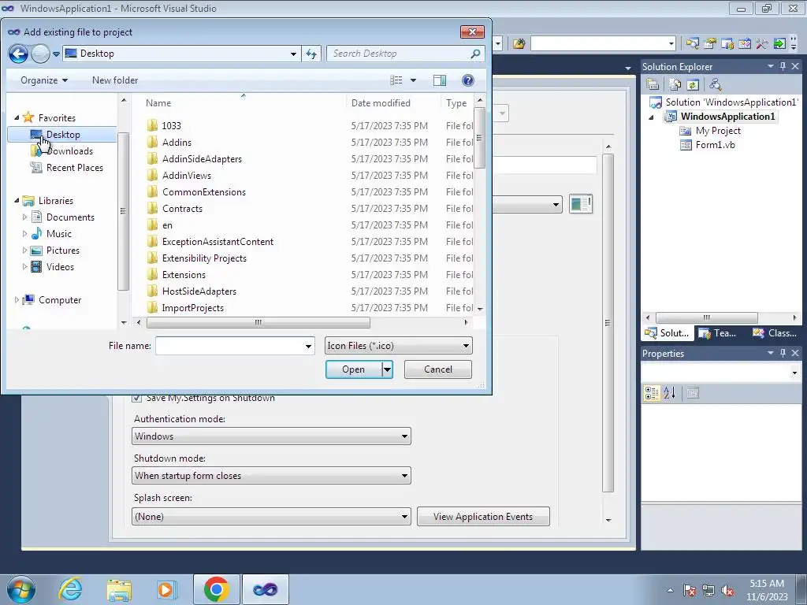
Task: Open Solution Explorer from Visual Studio toolbar
Action: (693, 44)
